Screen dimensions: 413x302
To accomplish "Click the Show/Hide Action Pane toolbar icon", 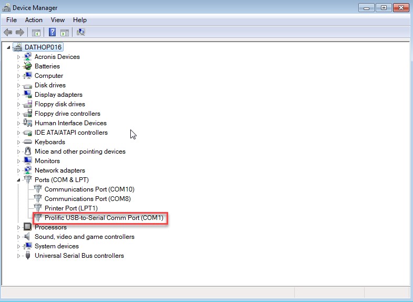I will (x=65, y=33).
